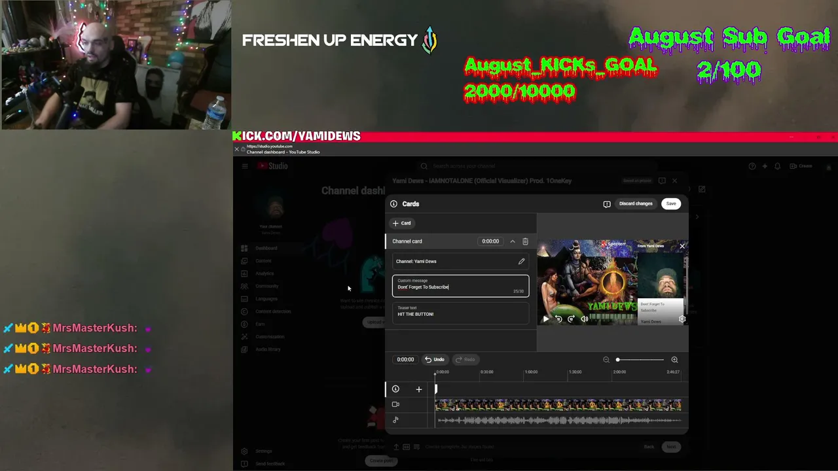Viewport: 838px width, 471px height.
Task: Select the audio track music note icon
Action: click(x=395, y=420)
